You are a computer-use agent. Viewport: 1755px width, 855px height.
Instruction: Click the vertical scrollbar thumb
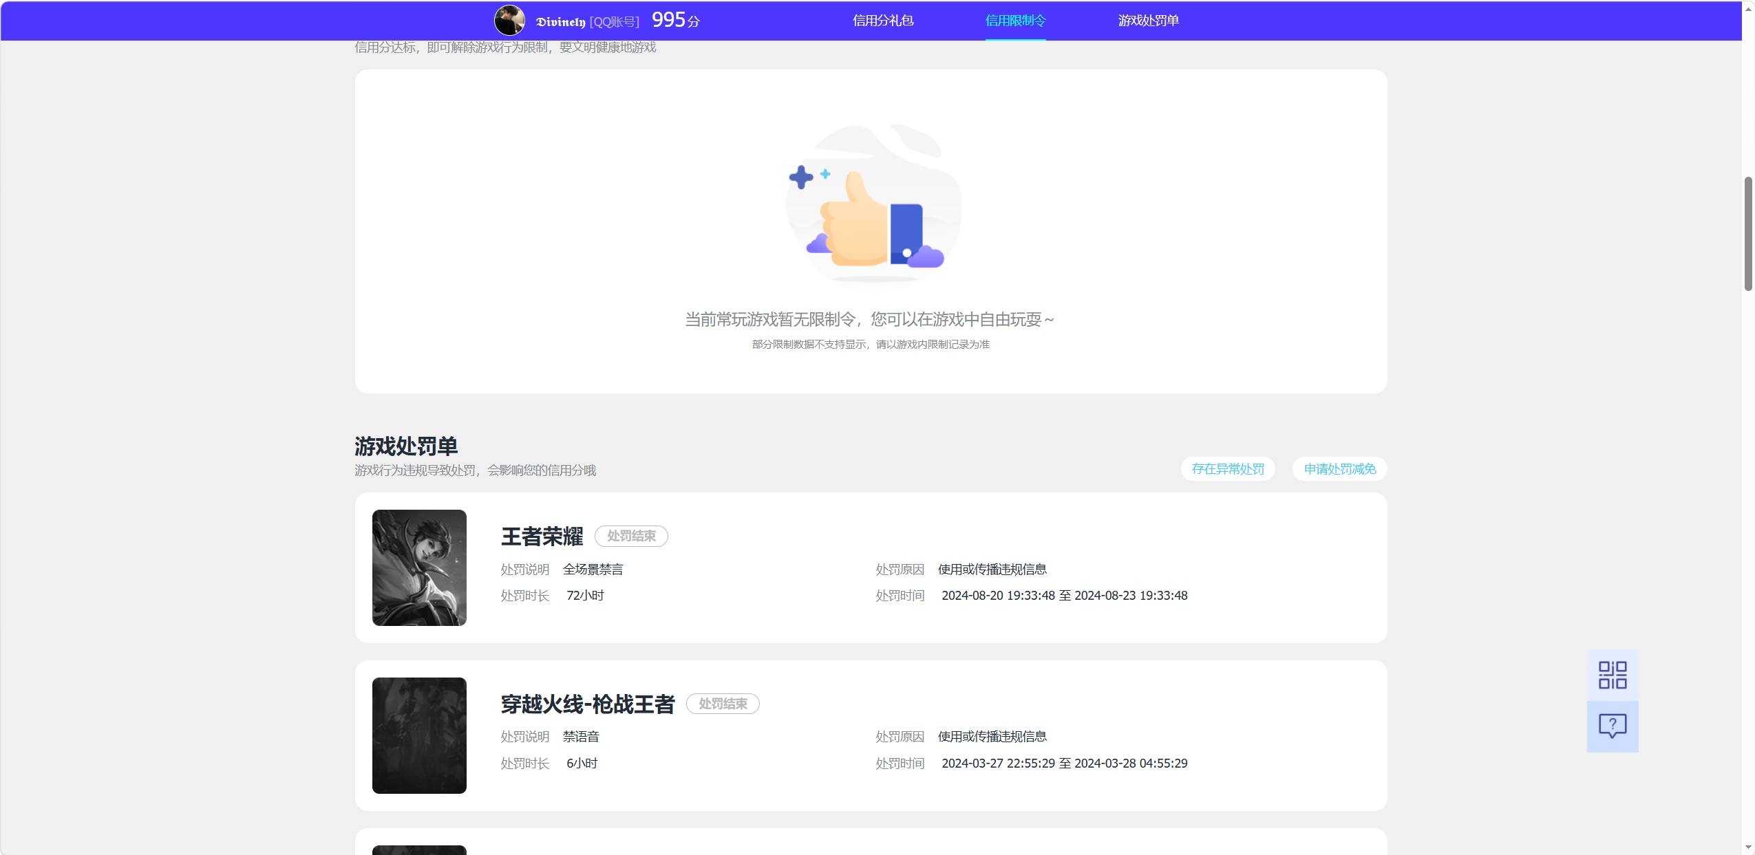(1748, 234)
